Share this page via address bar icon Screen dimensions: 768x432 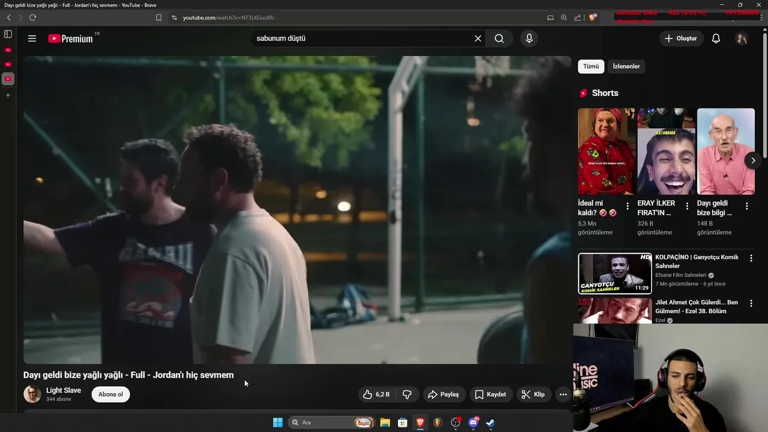[x=577, y=17]
